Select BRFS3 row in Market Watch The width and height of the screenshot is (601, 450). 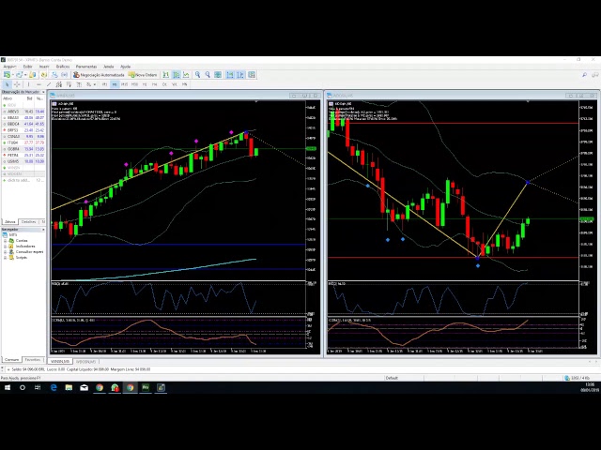[x=23, y=130]
